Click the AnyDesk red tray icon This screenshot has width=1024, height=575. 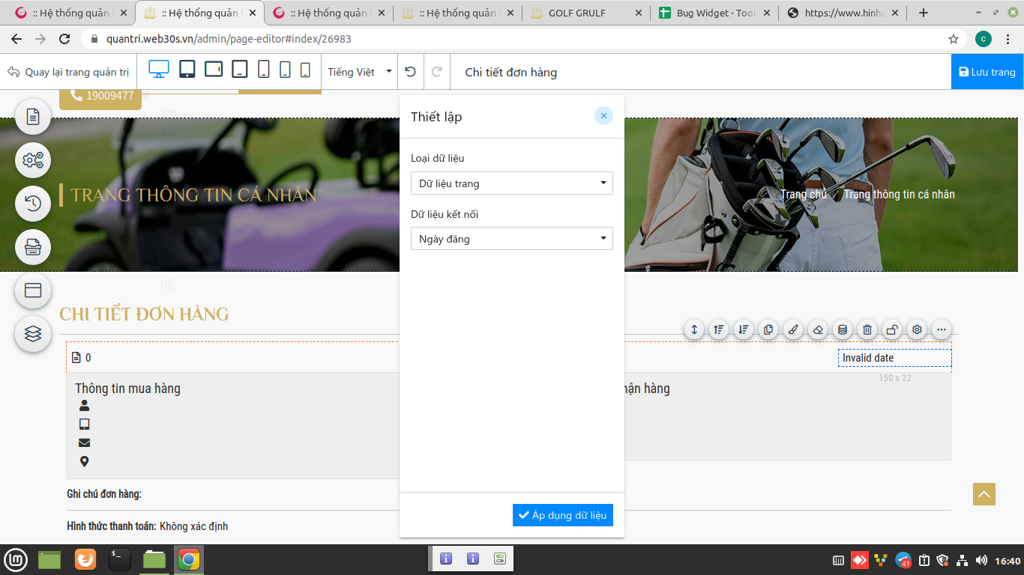(x=859, y=560)
